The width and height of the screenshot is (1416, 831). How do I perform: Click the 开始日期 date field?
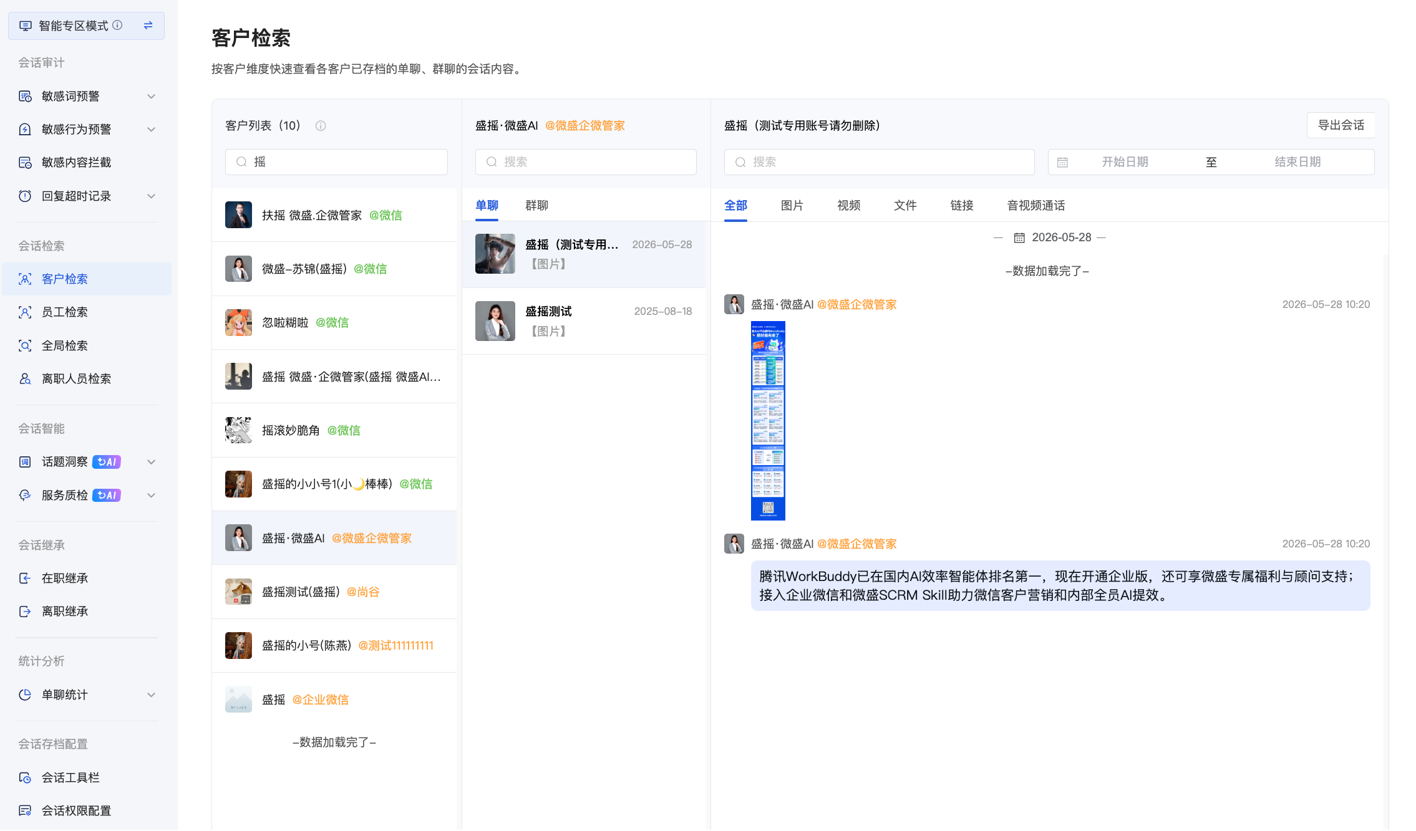(x=1125, y=162)
